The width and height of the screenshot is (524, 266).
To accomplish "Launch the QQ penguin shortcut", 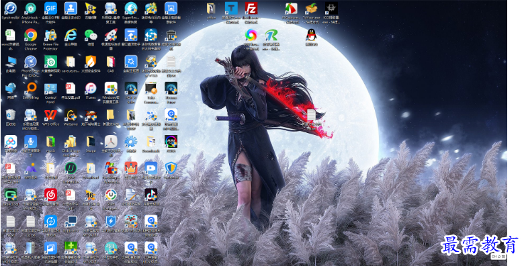I will [311, 35].
